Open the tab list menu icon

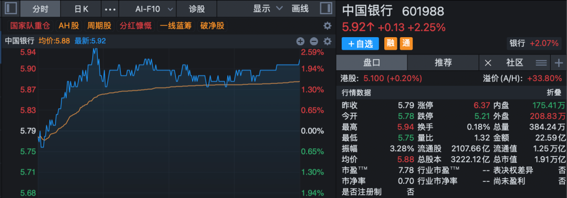[x=541, y=63]
